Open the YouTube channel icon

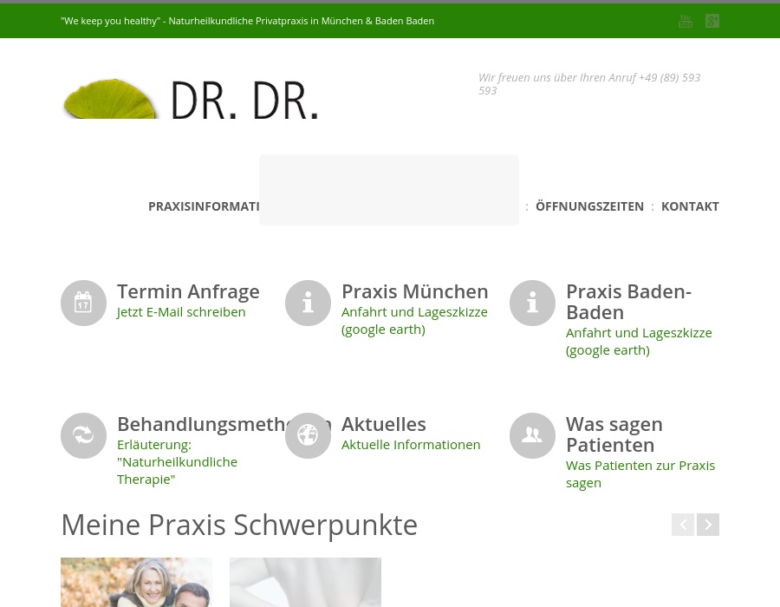pos(686,21)
